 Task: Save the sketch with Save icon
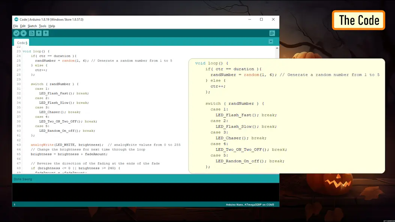coord(46,33)
